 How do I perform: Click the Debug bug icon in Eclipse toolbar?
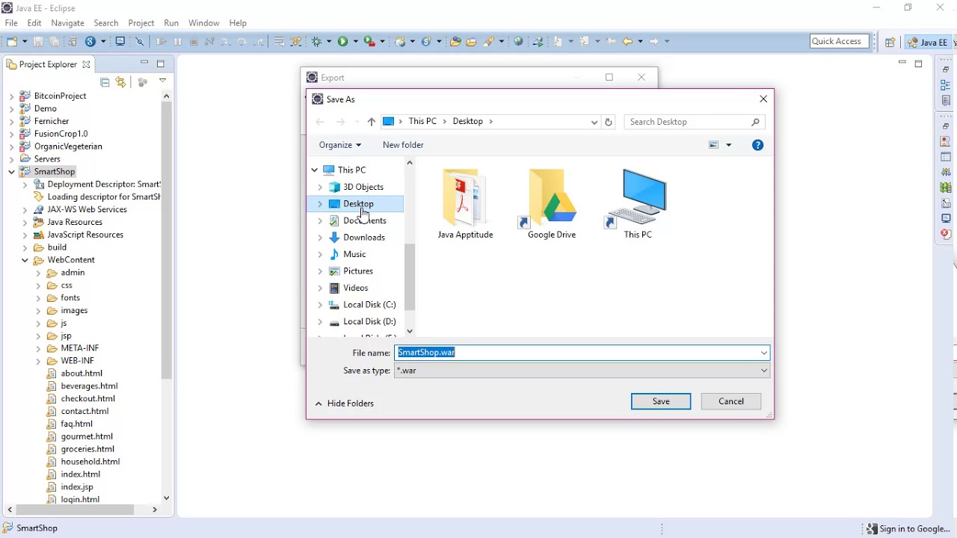tap(318, 42)
